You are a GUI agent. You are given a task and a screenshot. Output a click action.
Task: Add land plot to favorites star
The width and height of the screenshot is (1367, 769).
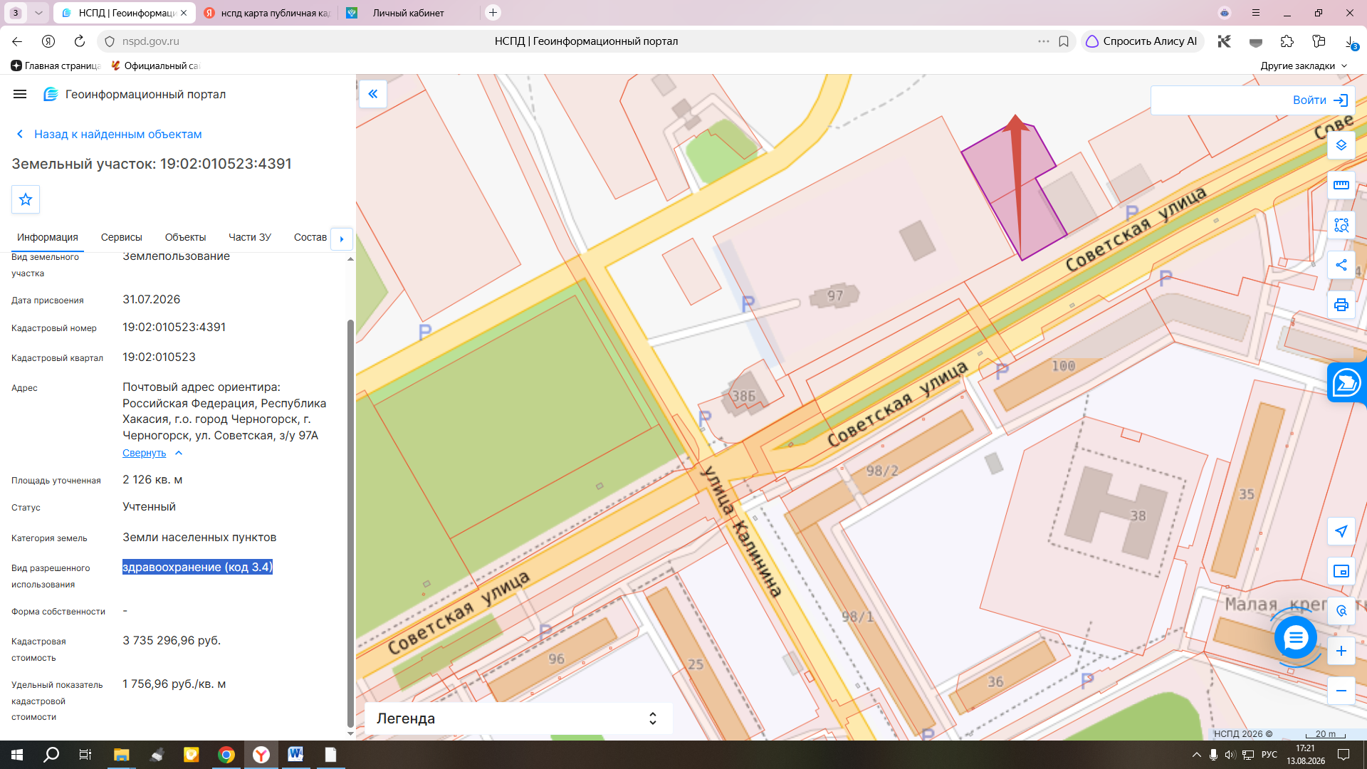pyautogui.click(x=26, y=199)
